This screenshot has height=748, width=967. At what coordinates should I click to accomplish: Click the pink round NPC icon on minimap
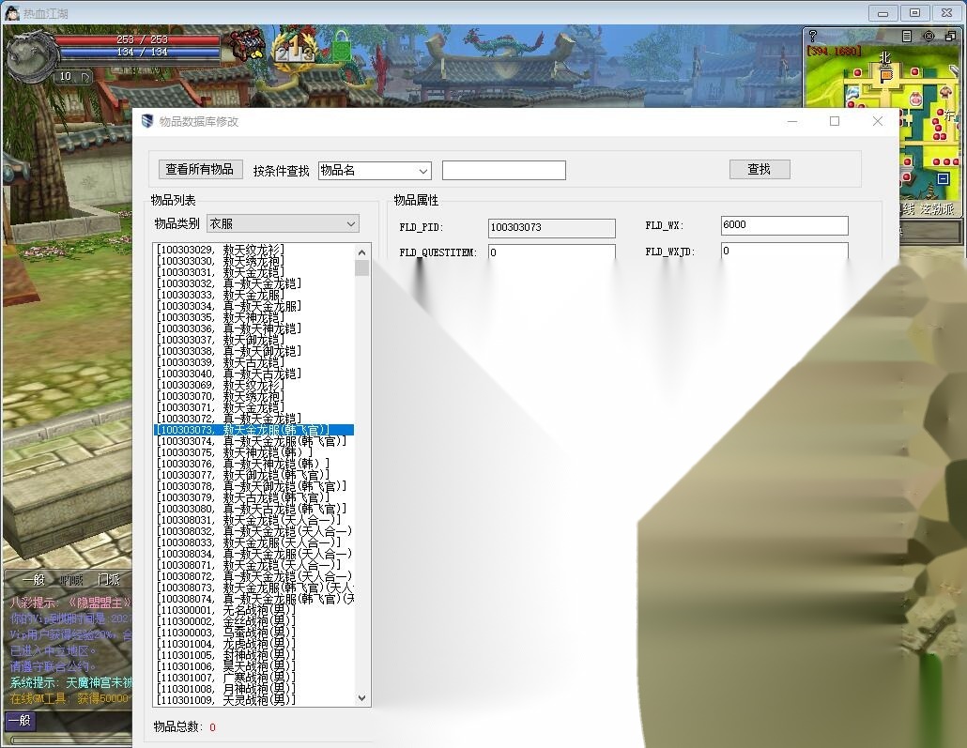915,98
